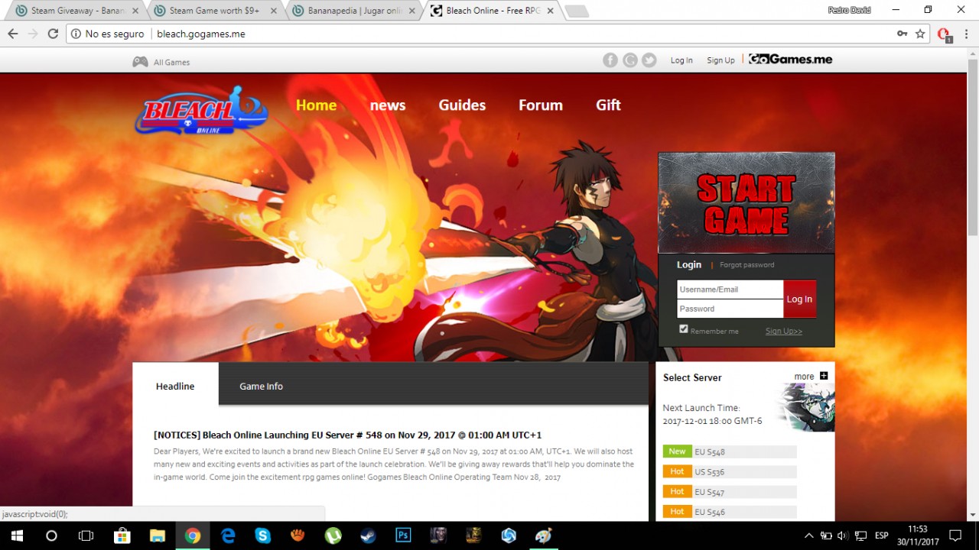The image size is (979, 550).
Task: Open Task View on the taskbar
Action: pos(86,535)
